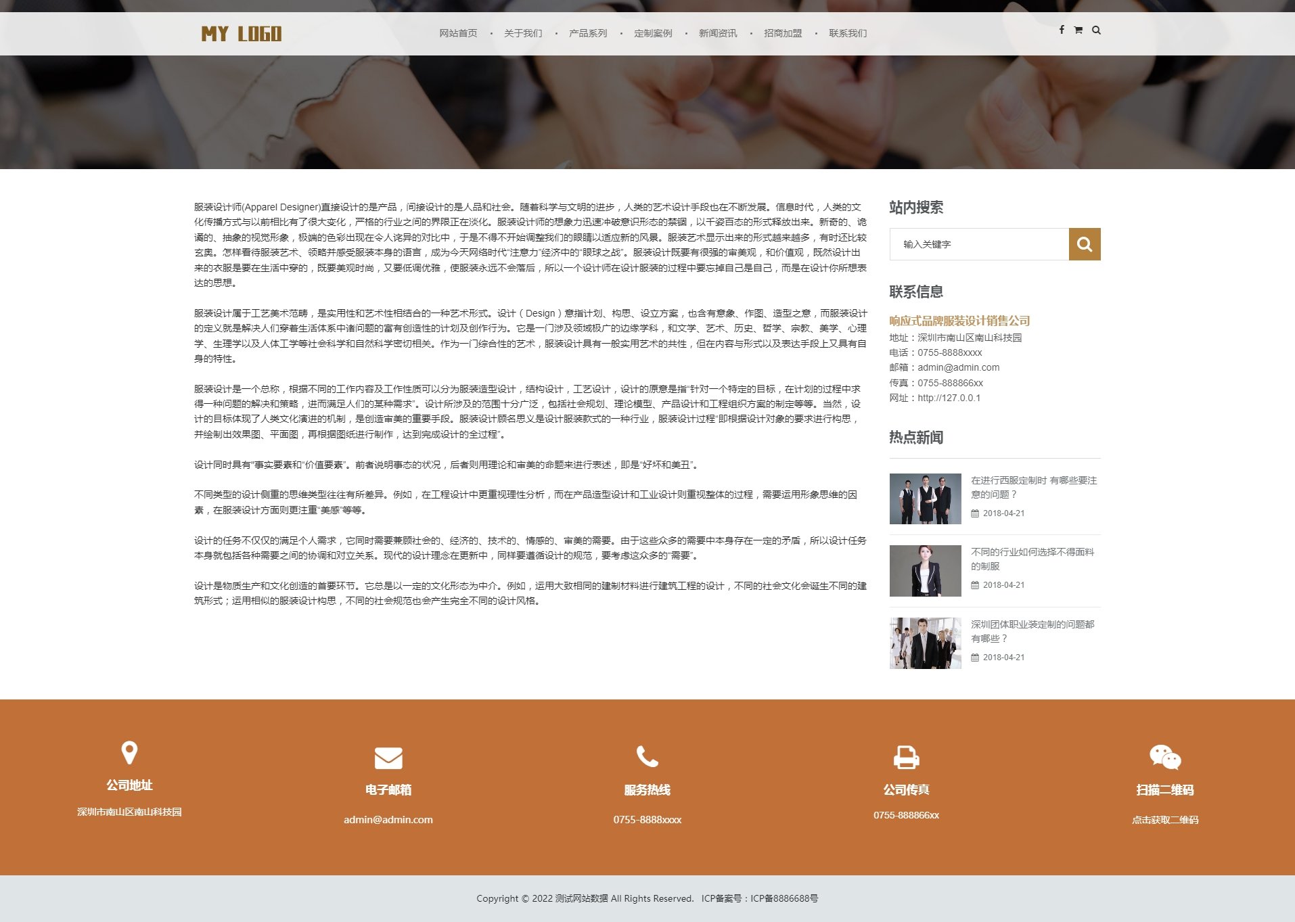Click the WeChat icon above 扫描二维码

[x=1165, y=756]
